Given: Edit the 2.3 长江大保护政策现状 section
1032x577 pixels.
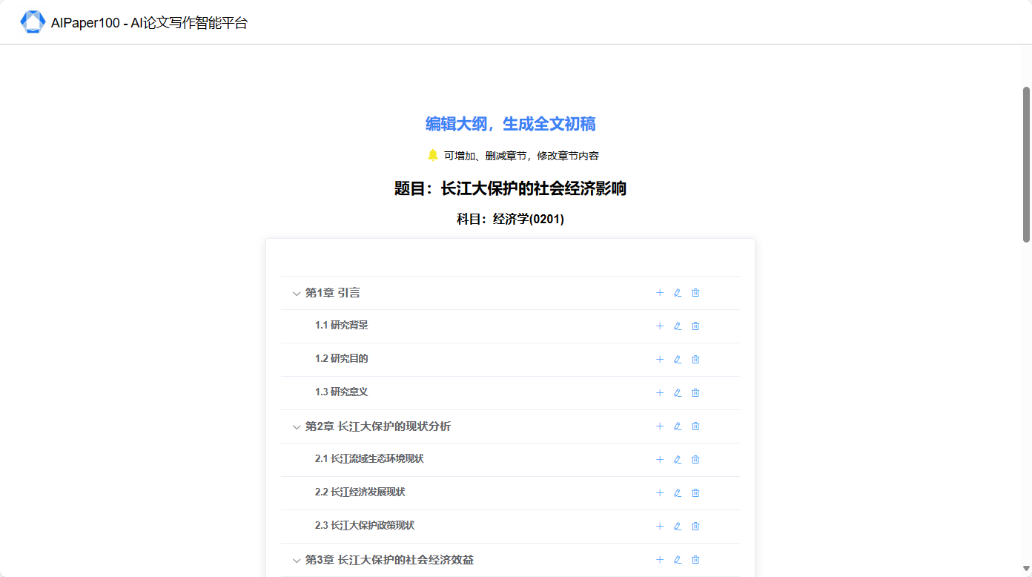Looking at the screenshot, I should (678, 527).
